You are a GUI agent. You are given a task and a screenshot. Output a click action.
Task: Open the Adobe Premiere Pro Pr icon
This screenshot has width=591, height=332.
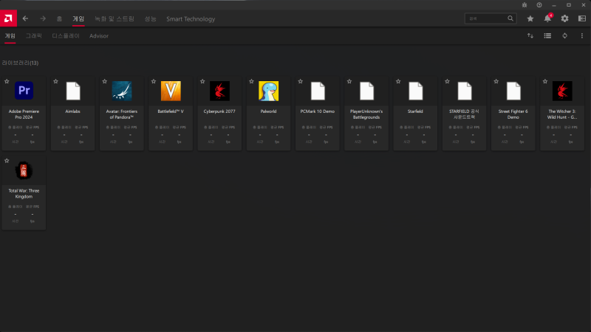point(24,91)
